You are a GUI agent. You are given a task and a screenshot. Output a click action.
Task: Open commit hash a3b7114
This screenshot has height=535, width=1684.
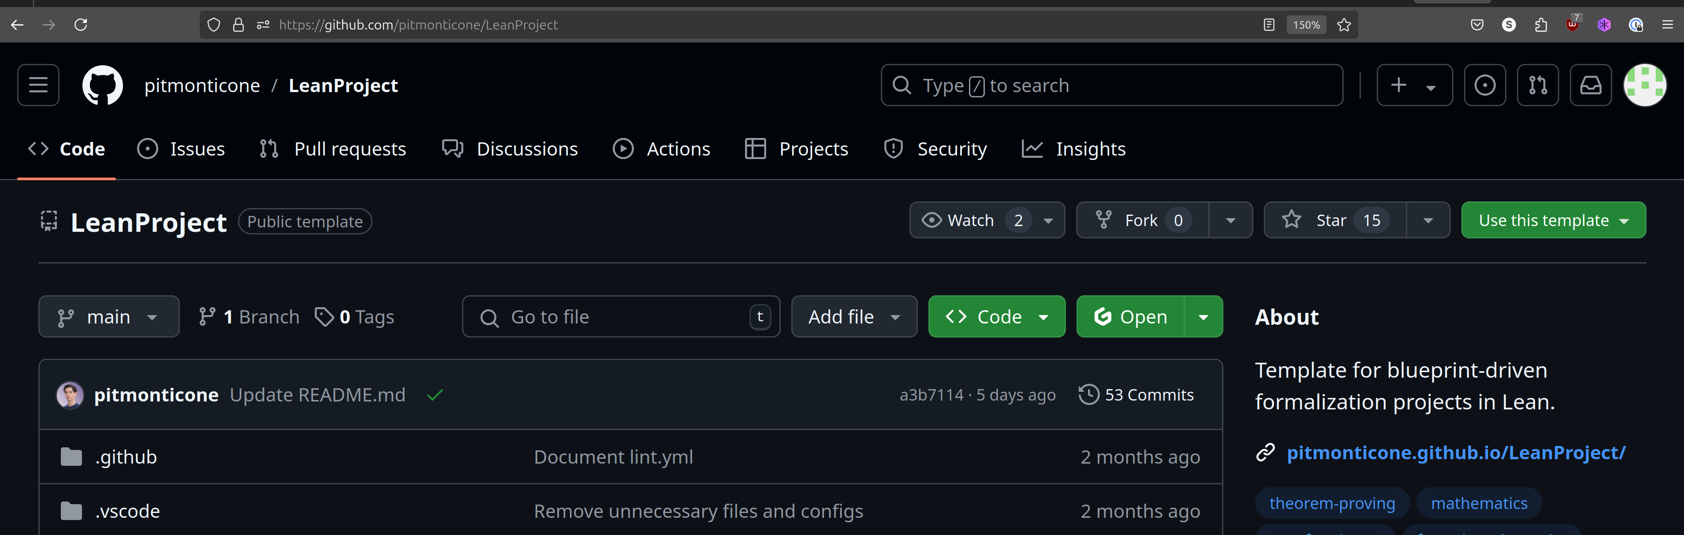(931, 394)
